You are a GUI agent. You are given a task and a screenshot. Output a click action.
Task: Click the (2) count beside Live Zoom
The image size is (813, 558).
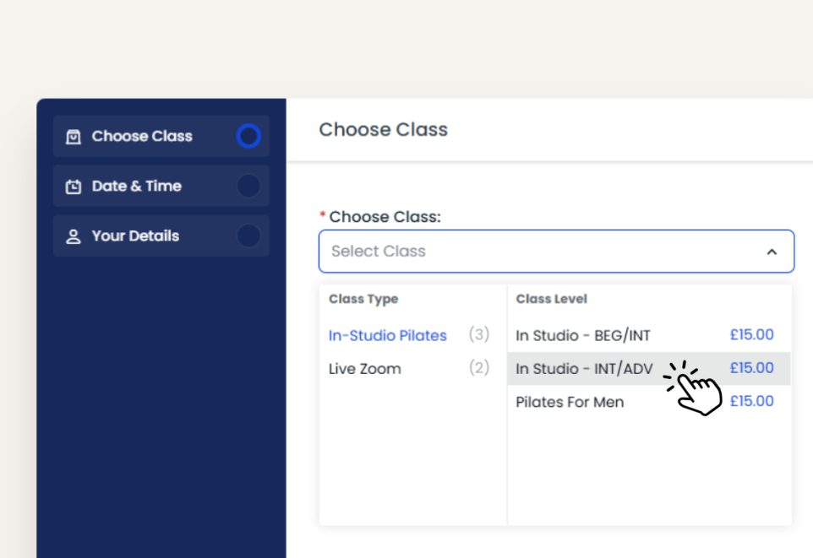tap(479, 368)
